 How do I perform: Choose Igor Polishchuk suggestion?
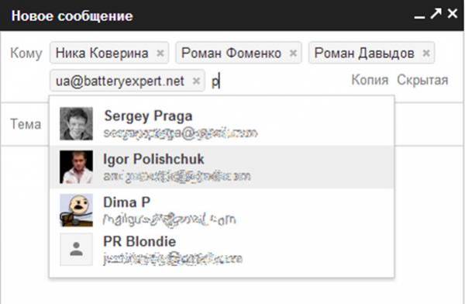pos(222,167)
